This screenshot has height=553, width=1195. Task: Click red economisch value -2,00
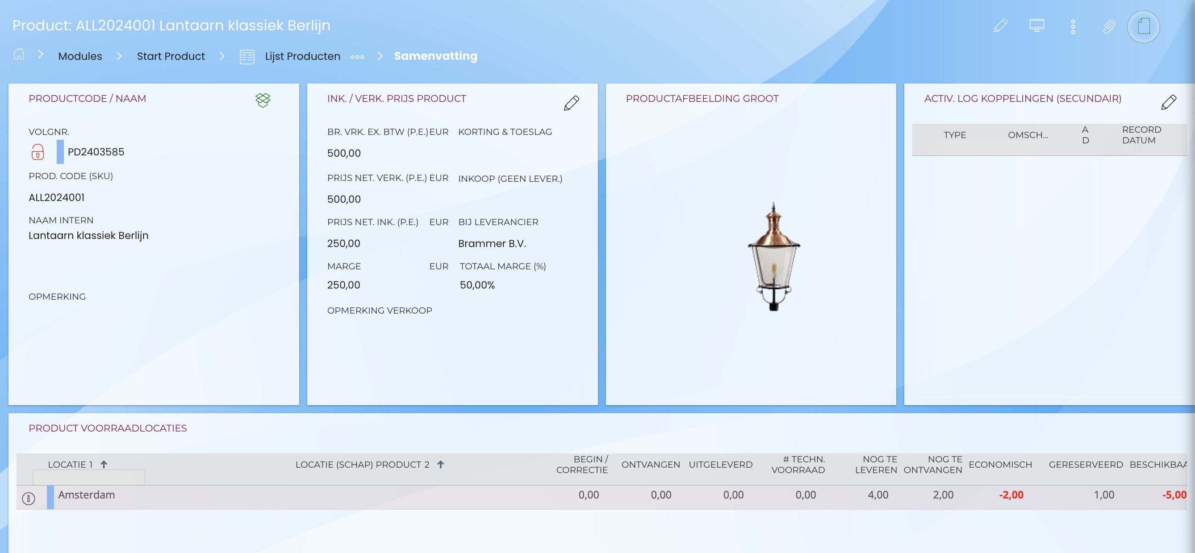1011,495
